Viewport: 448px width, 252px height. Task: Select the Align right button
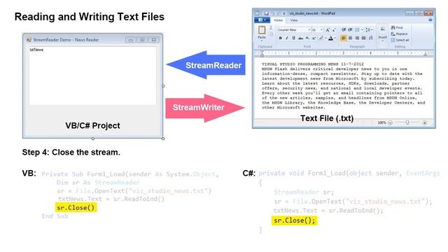coord(357,38)
